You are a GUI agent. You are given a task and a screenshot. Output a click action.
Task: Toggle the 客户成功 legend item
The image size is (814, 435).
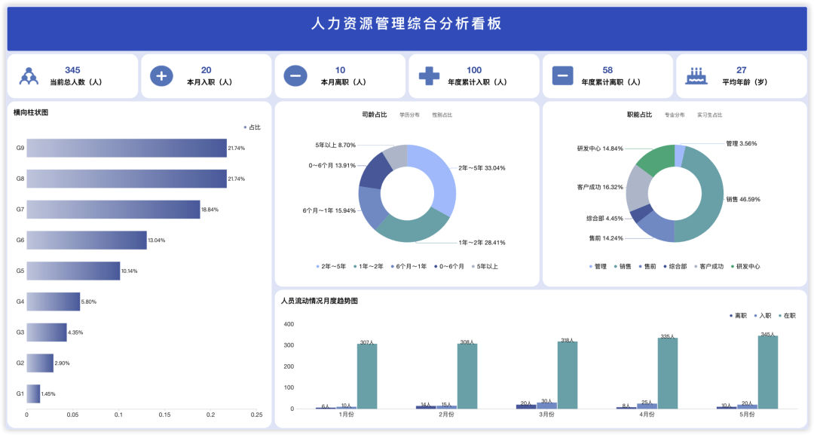coord(708,266)
